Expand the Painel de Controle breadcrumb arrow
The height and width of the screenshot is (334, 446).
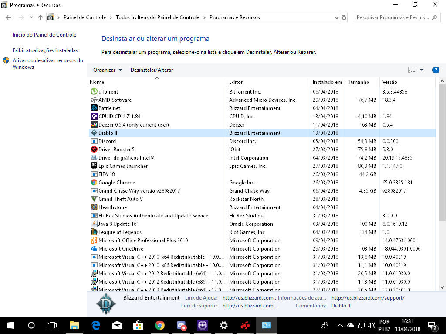pos(111,17)
